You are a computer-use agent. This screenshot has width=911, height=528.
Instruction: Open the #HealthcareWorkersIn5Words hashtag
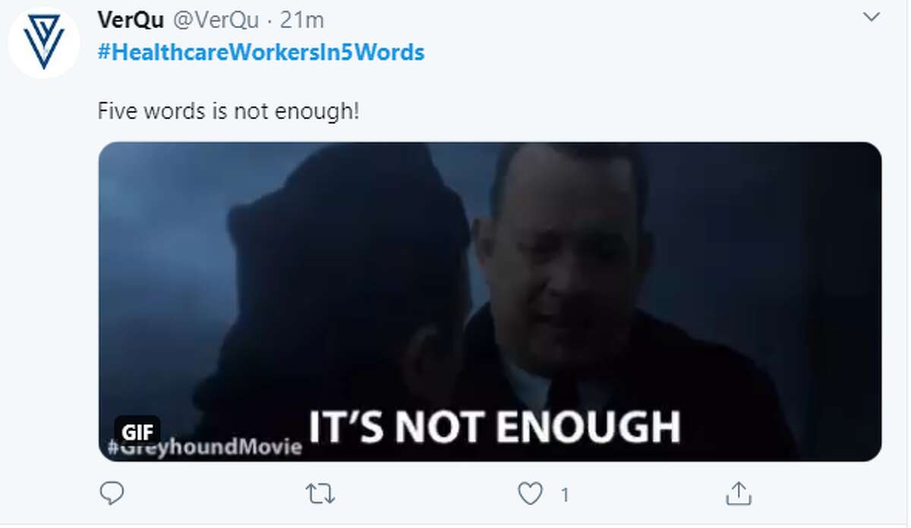pyautogui.click(x=261, y=52)
